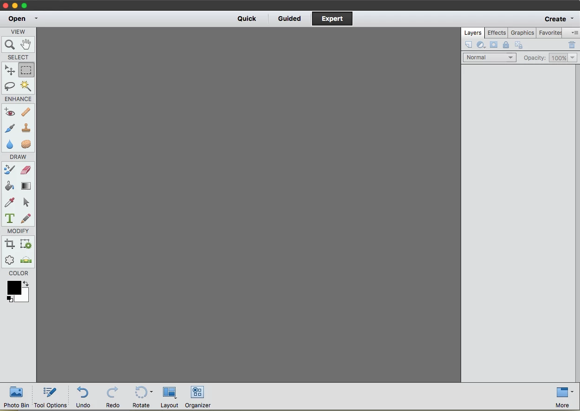Screen dimensions: 580x411
Task: Select the Crop tool
Action: click(x=10, y=244)
